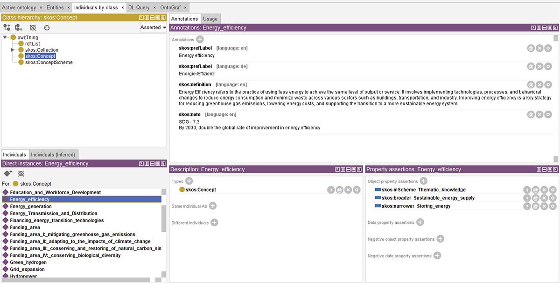560x283 pixels.
Task: Click the add individual diamond icon
Action: 7,173
